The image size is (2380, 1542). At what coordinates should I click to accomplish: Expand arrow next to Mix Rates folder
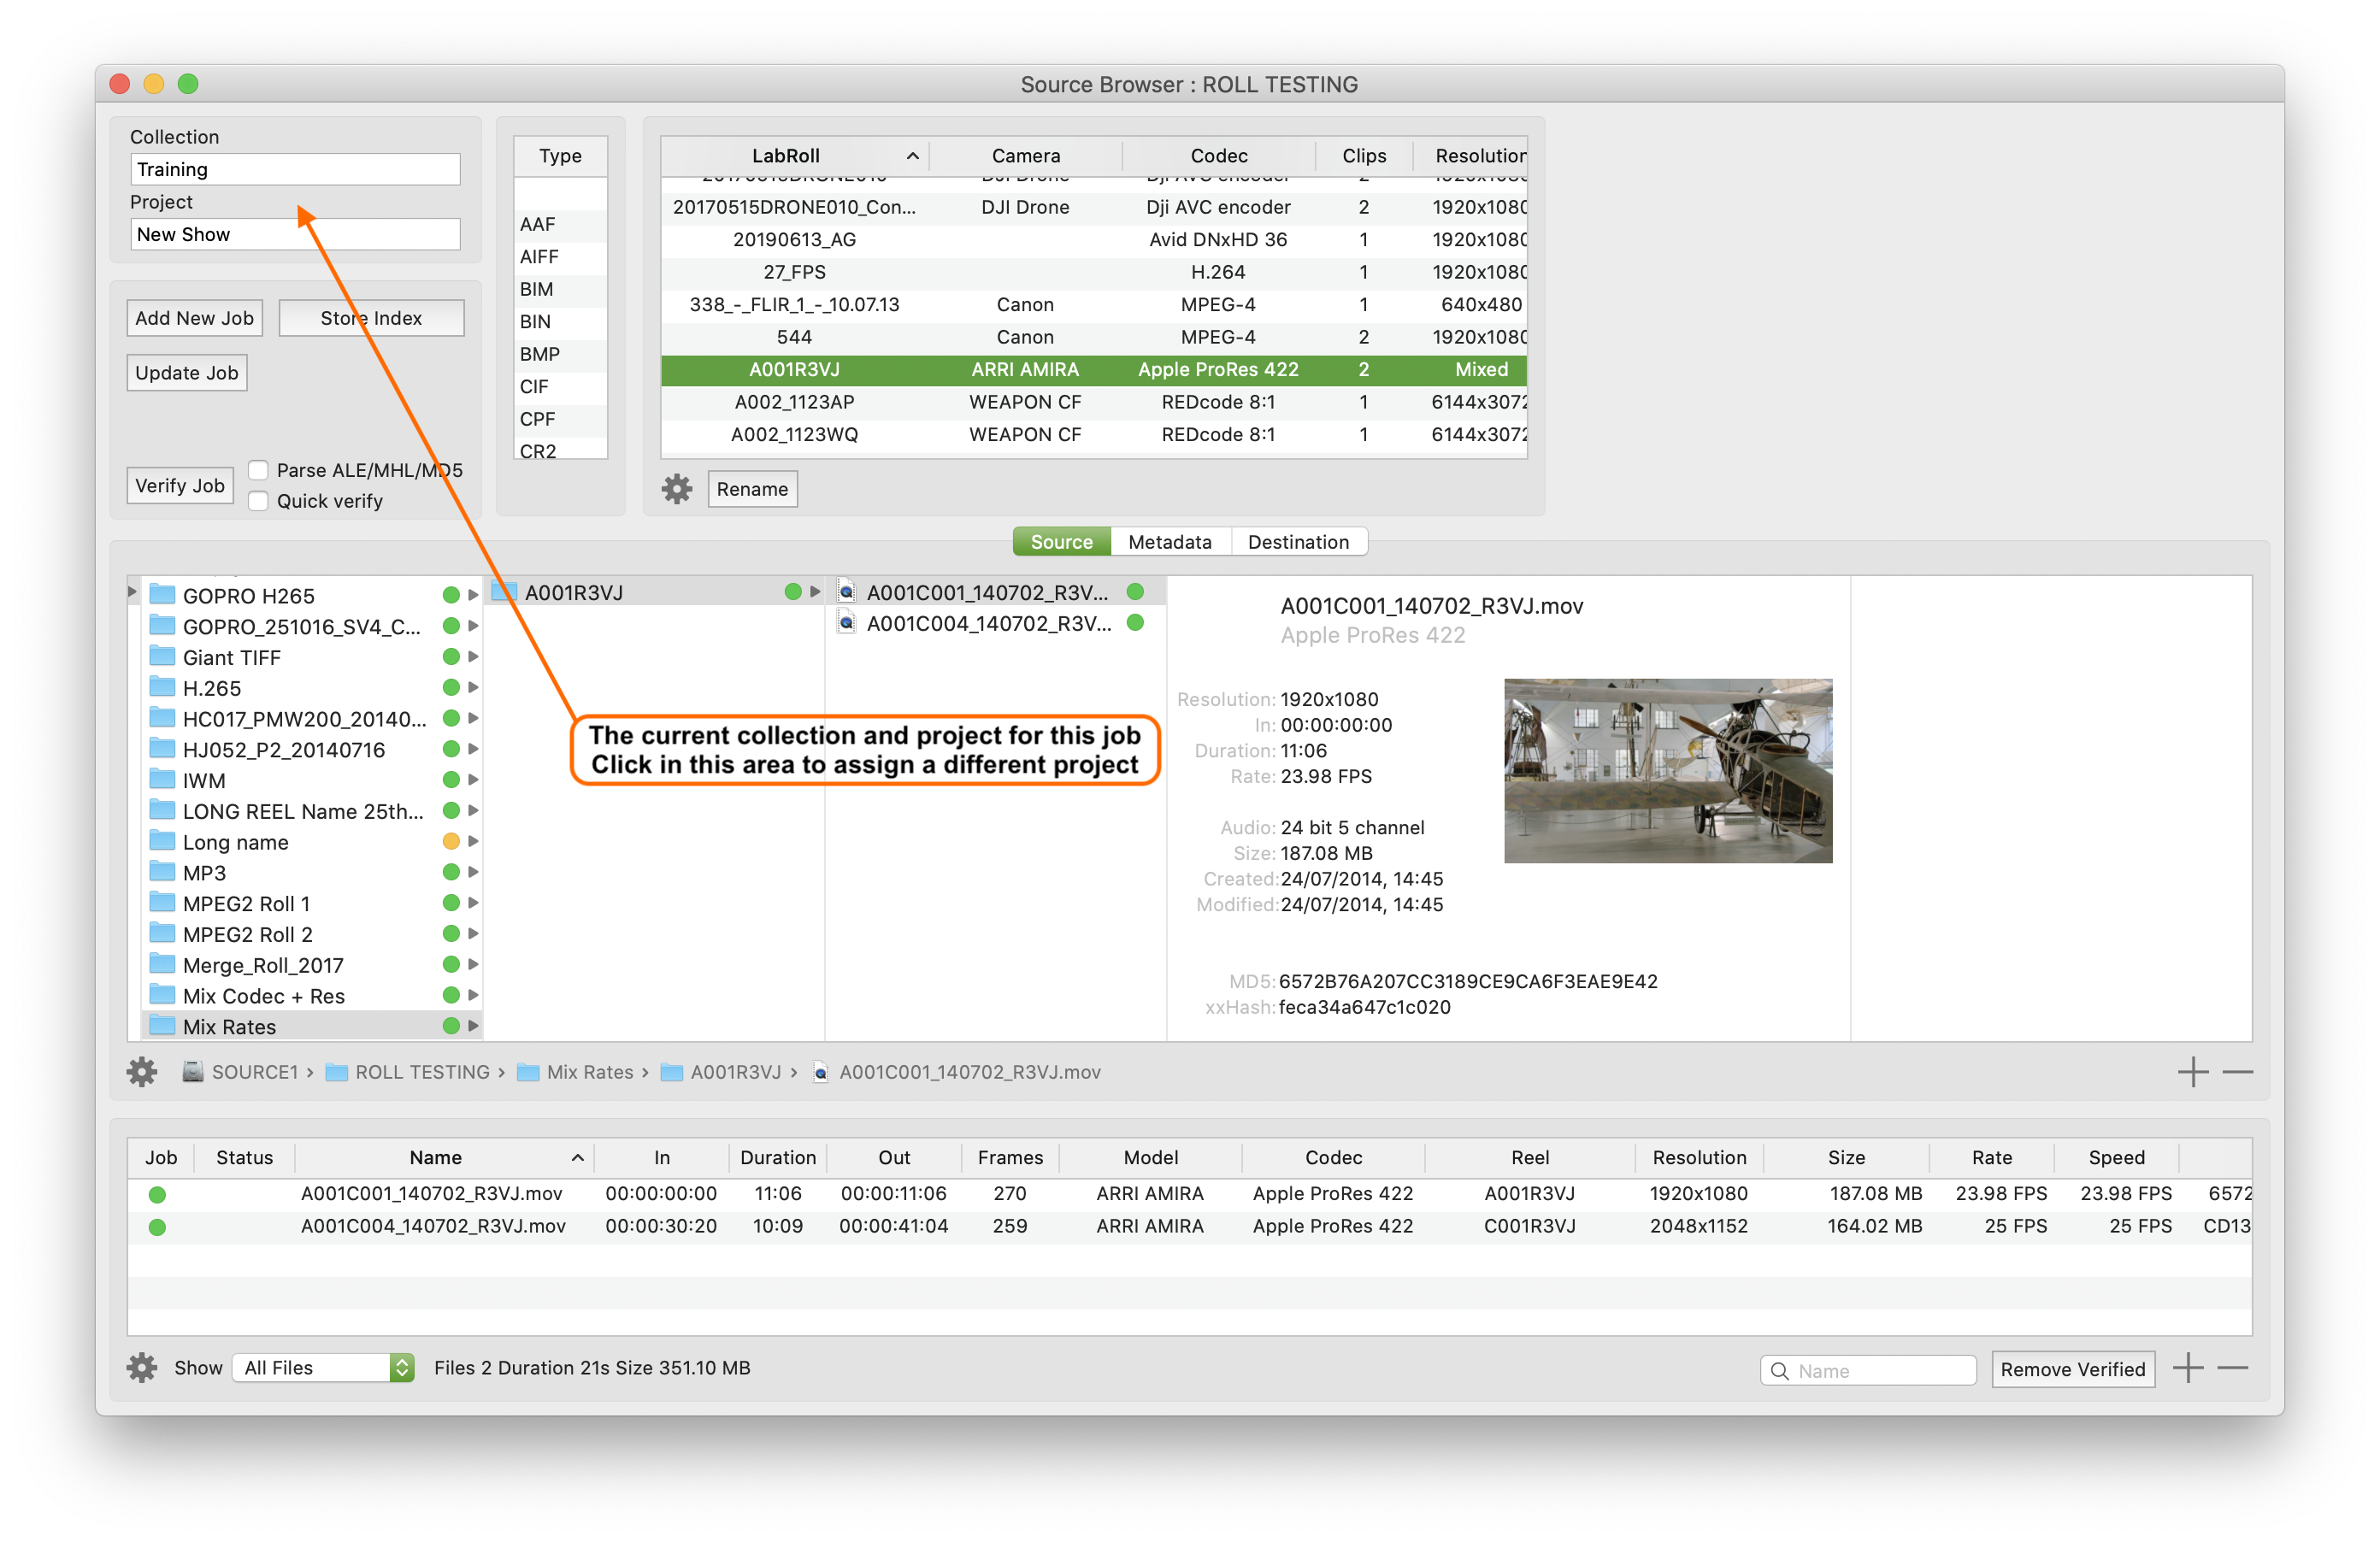coord(473,1027)
